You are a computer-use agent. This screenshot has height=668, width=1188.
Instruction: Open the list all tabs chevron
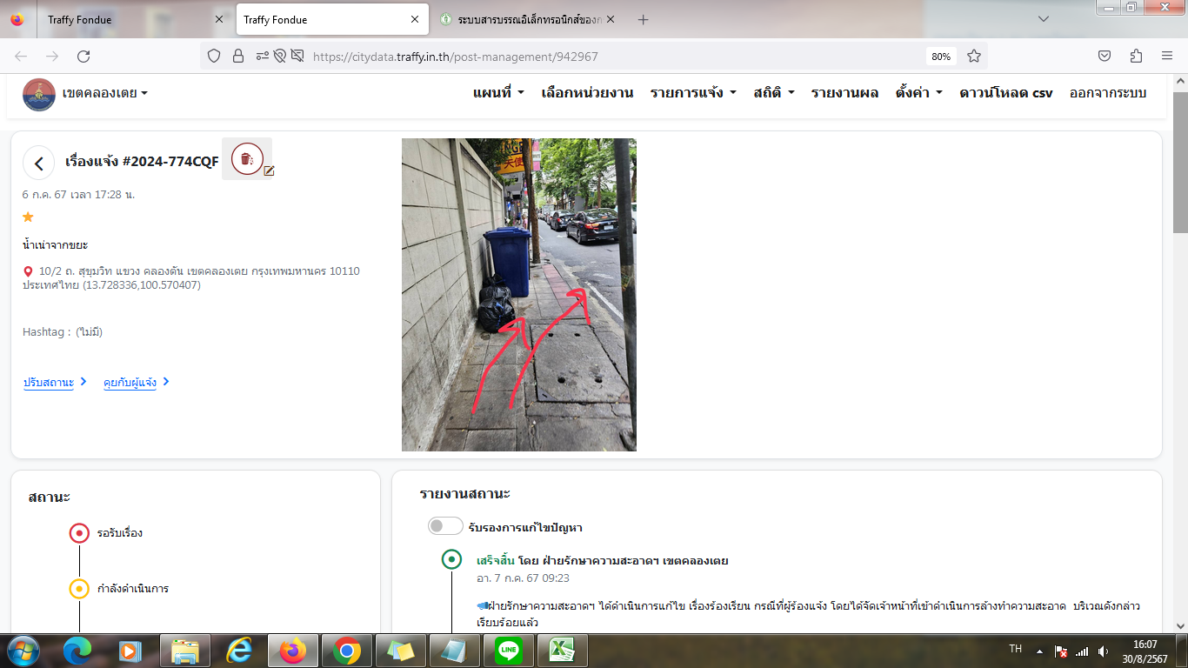click(x=1044, y=18)
